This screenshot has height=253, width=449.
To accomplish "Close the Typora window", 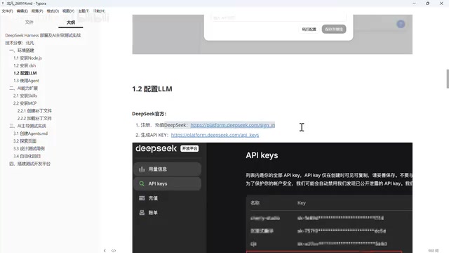I will (x=441, y=3).
